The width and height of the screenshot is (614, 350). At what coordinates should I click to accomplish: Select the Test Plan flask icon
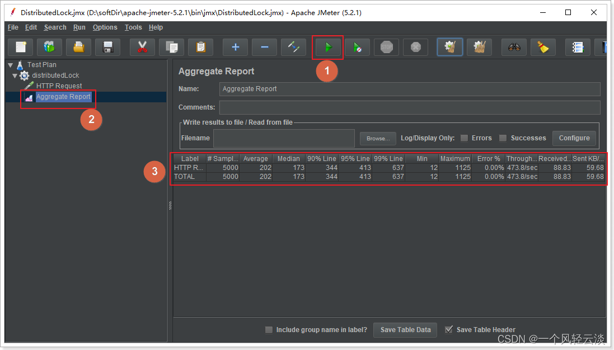(20, 65)
